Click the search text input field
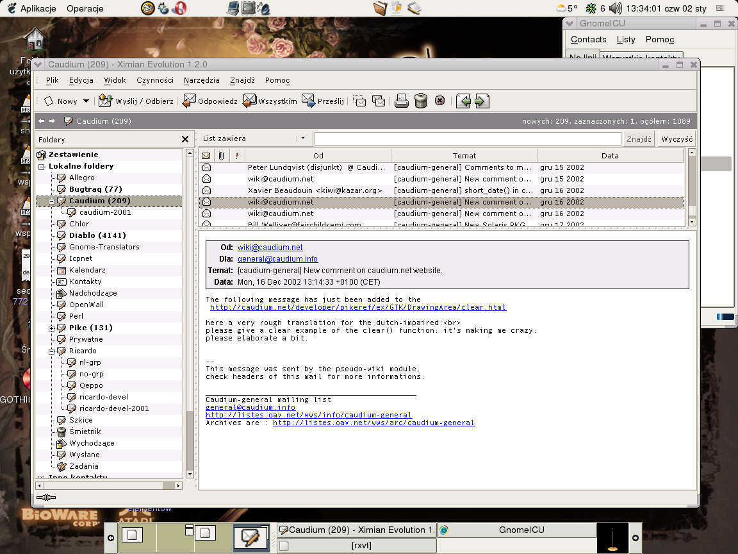The width and height of the screenshot is (738, 554). click(x=468, y=138)
